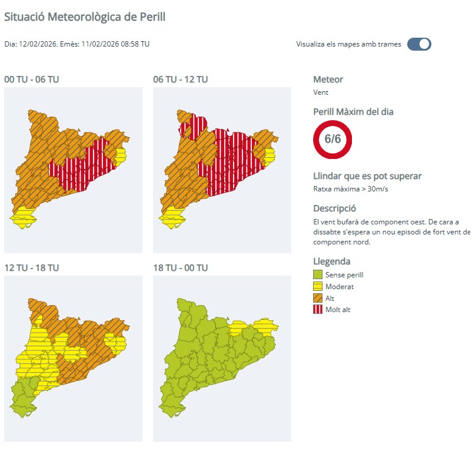This screenshot has height=467, width=472.
Task: Click the 'Visualiza els mapes amb trames' label
Action: pos(348,44)
